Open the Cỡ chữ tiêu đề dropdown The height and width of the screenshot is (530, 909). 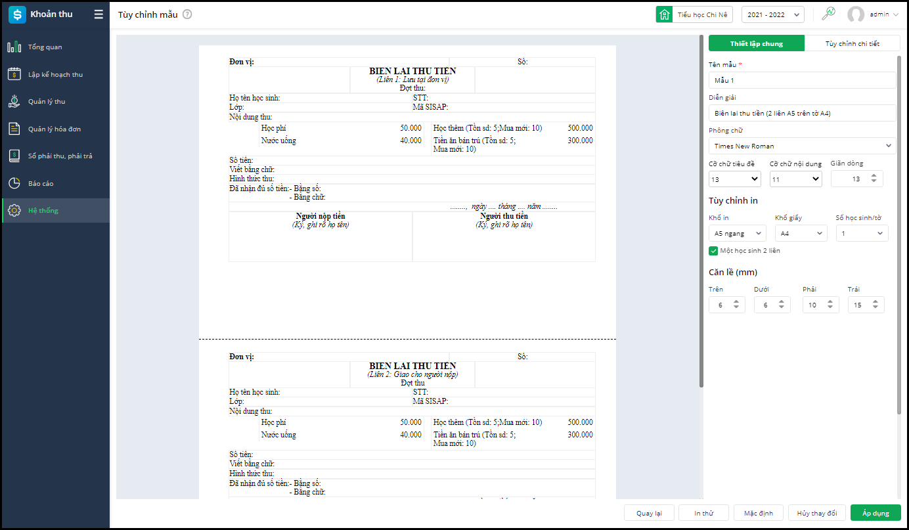pos(735,179)
